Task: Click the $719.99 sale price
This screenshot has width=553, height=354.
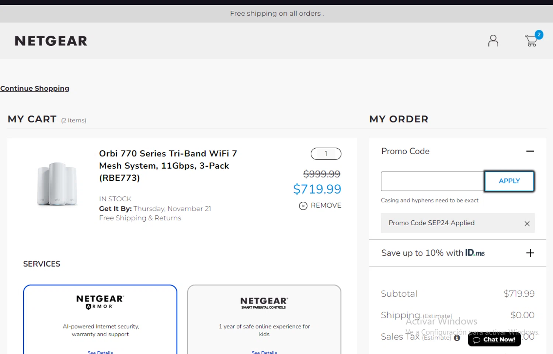Action: [317, 189]
